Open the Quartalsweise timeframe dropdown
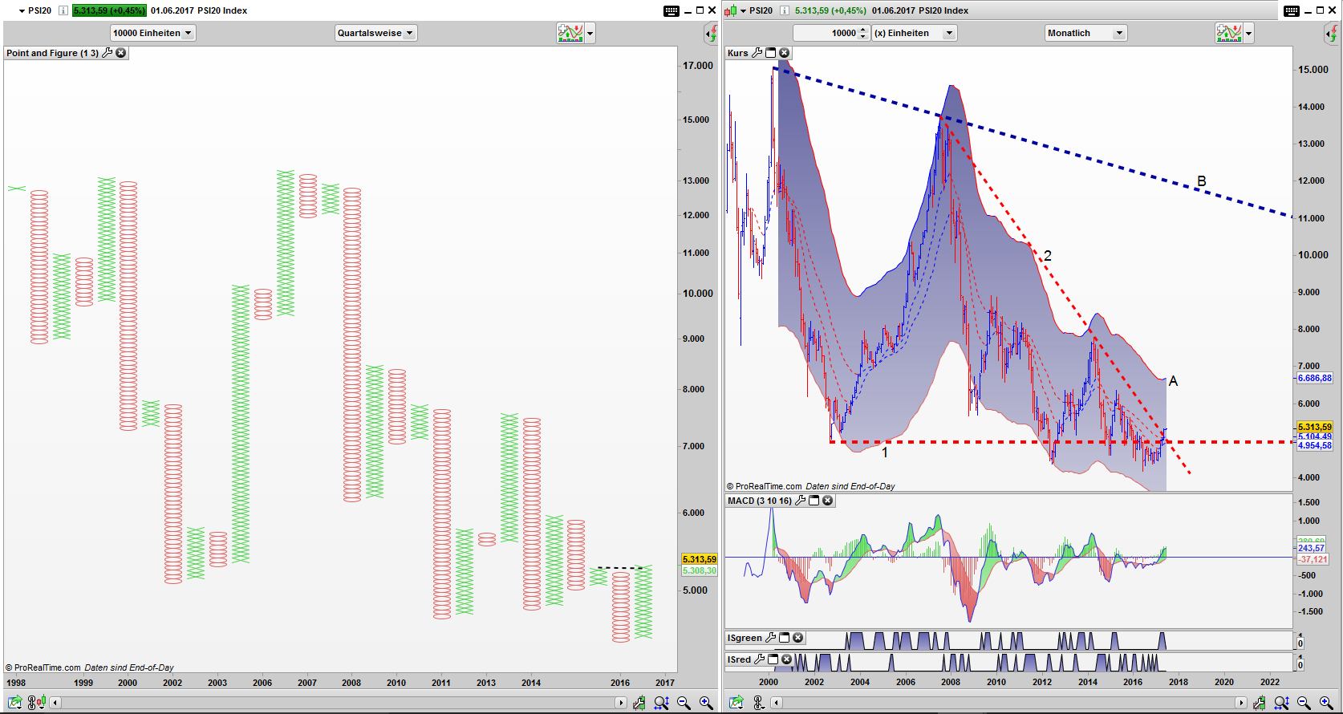Screen dimensions: 1343x714 [375, 33]
